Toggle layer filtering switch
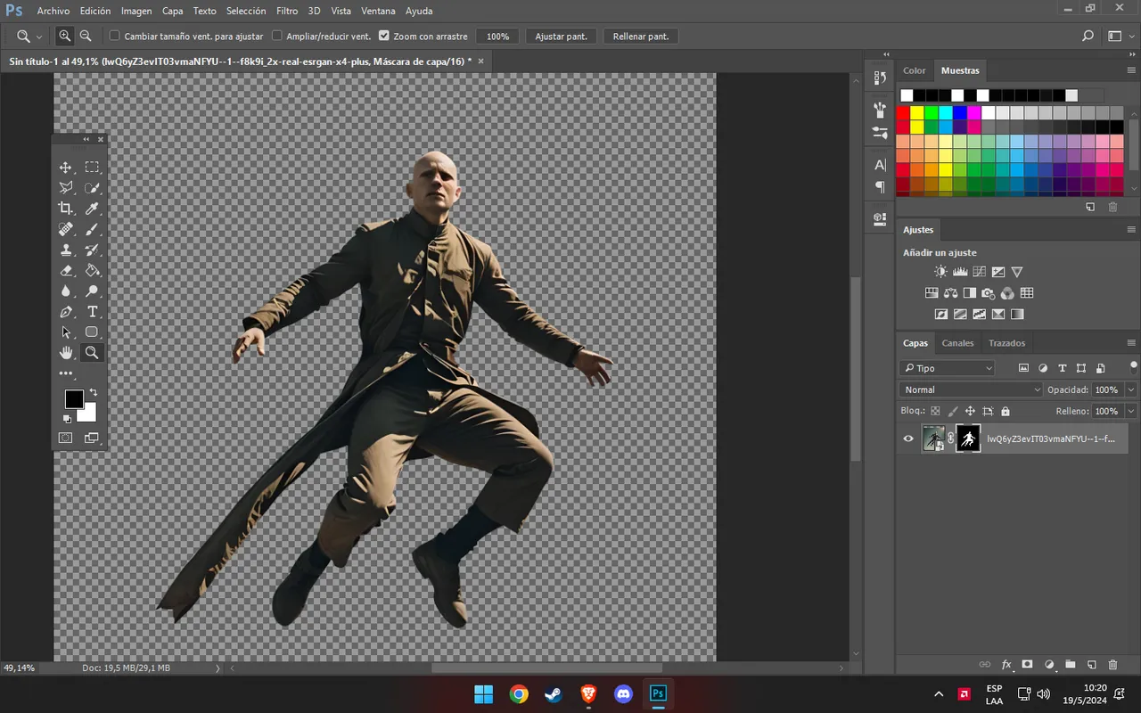1141x713 pixels. point(1134,365)
